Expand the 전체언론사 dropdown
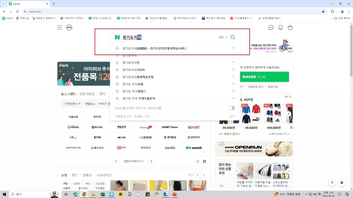The image size is (353, 198). pos(72,103)
